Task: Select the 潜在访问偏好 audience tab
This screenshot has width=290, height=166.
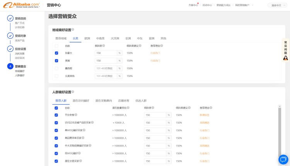Action: (81, 101)
